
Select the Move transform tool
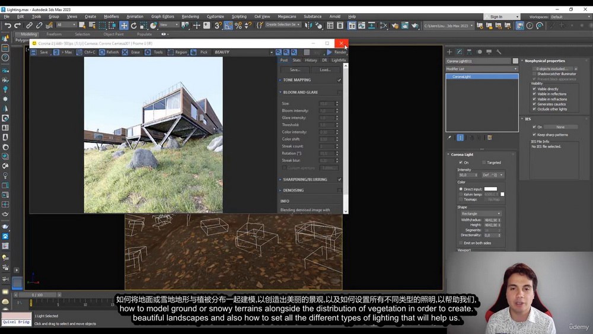(x=124, y=26)
